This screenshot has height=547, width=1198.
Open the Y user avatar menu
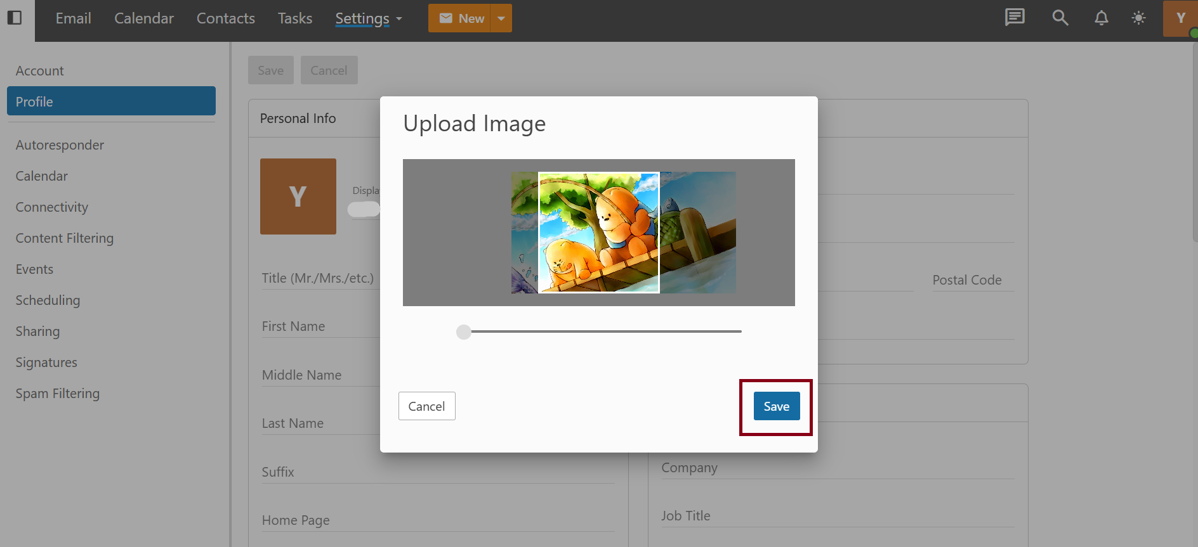[x=1180, y=18]
